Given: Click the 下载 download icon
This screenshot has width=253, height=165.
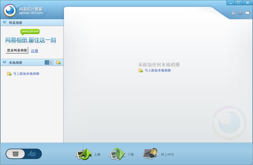Looking at the screenshot, I should coord(117,154).
